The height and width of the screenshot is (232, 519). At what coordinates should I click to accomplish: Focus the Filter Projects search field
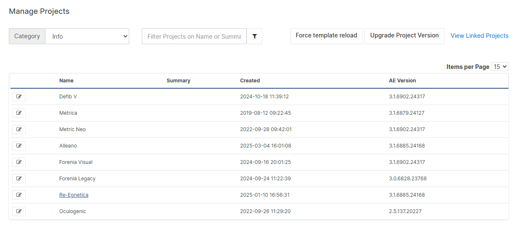[194, 37]
